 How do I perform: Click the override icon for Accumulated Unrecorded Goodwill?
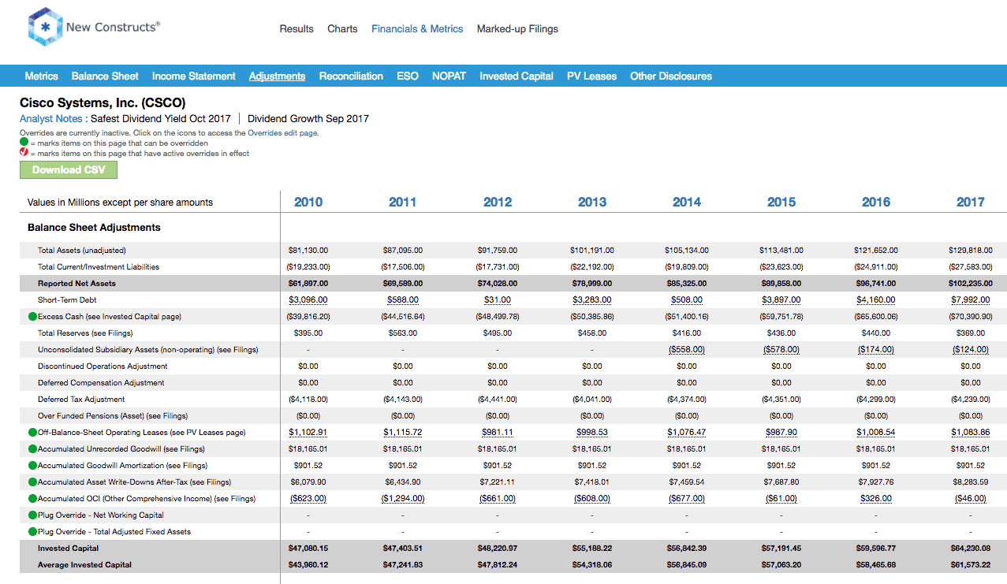tap(33, 449)
